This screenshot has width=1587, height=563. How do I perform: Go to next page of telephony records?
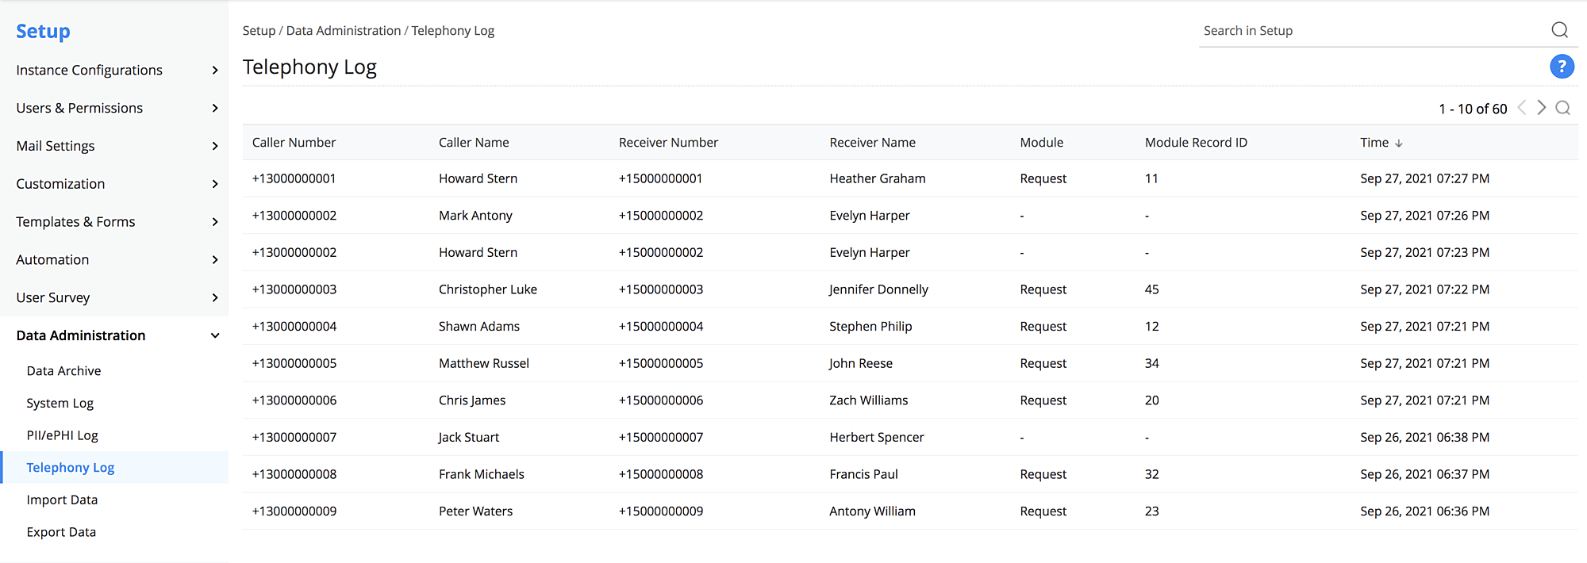1541,108
